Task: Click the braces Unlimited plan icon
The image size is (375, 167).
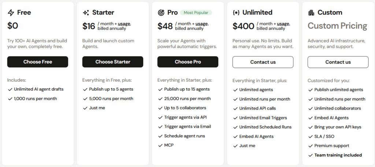Action: tap(236, 13)
